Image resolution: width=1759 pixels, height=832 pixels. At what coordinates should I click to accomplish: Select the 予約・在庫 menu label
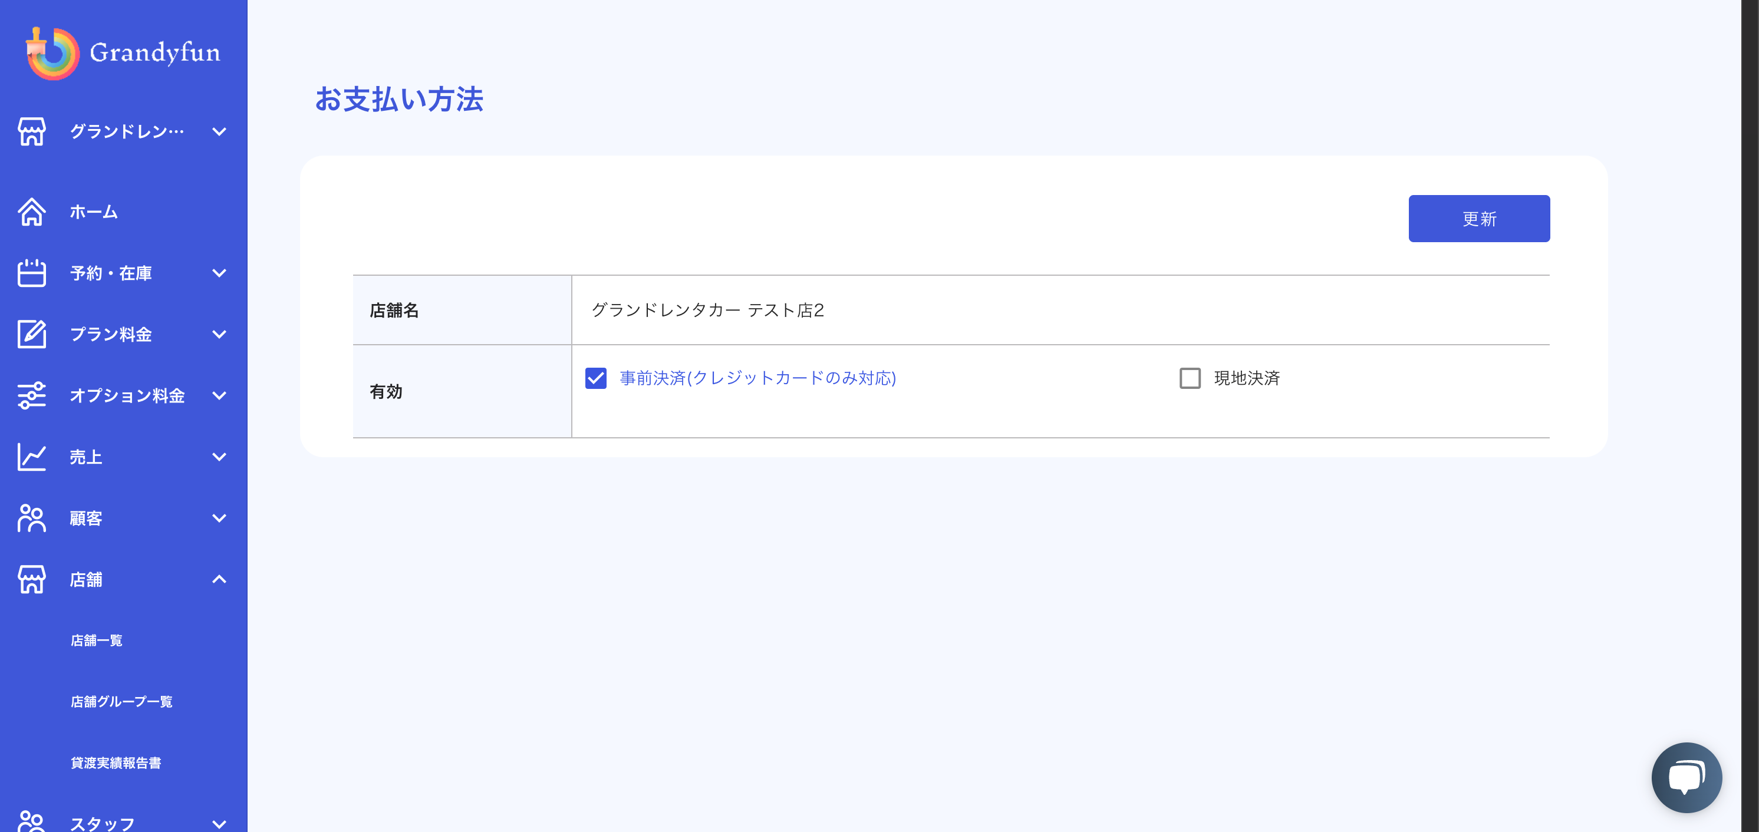[111, 273]
